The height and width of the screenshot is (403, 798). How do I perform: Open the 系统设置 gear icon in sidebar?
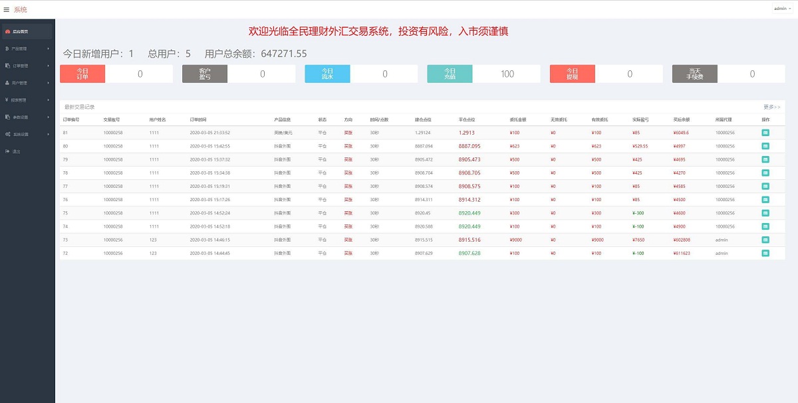click(x=7, y=134)
